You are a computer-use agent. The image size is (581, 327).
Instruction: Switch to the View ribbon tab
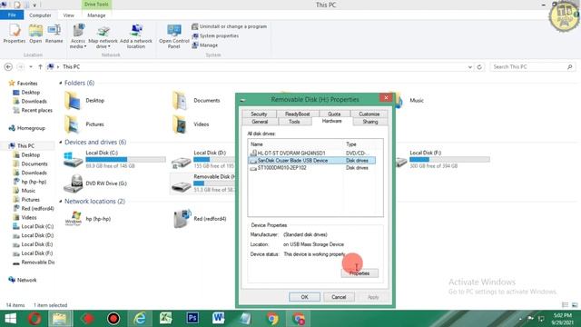(69, 15)
